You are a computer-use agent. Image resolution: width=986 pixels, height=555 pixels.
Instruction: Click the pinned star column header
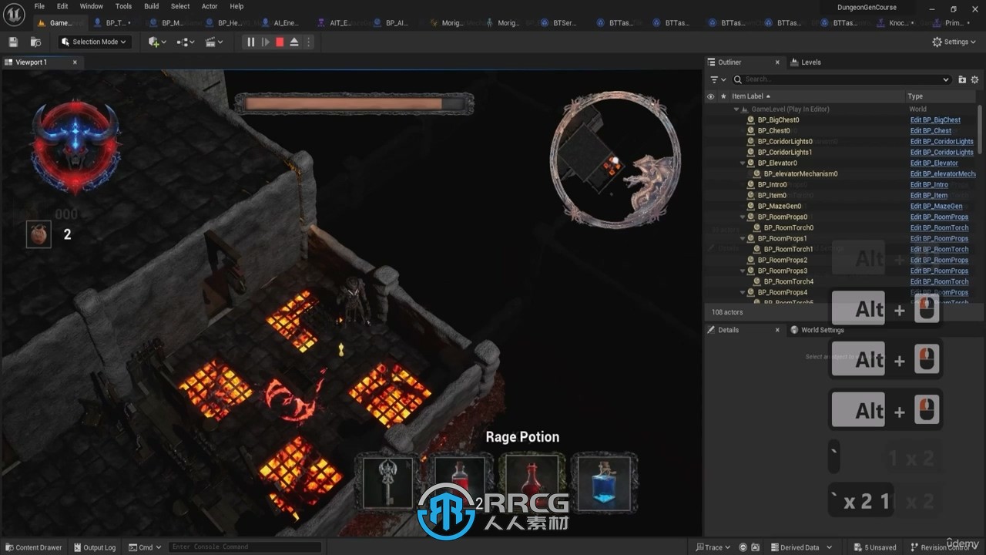pos(723,96)
